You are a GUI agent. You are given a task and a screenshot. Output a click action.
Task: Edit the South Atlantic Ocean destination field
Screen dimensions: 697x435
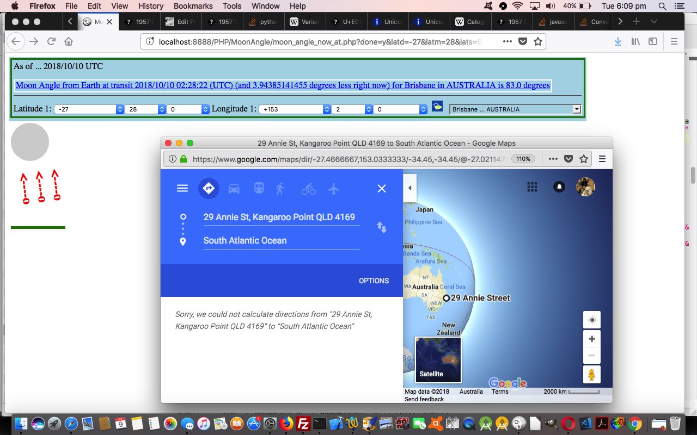282,240
